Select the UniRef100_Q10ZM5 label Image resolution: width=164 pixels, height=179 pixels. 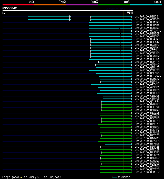coord(147,138)
